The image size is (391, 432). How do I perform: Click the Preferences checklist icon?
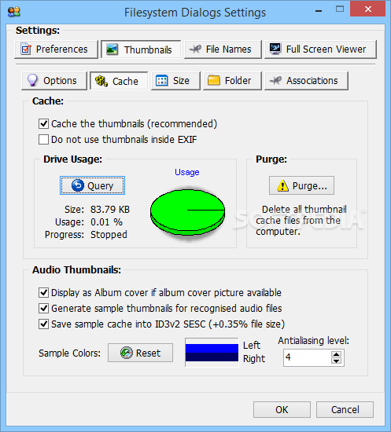click(26, 49)
